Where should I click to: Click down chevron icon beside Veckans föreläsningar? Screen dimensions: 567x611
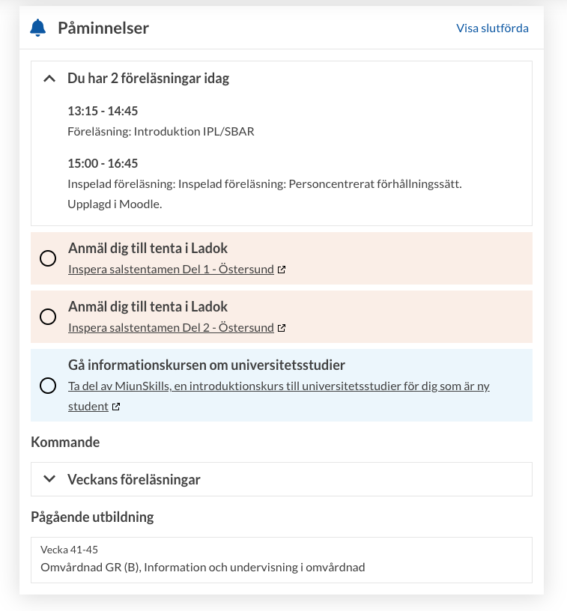(x=49, y=479)
